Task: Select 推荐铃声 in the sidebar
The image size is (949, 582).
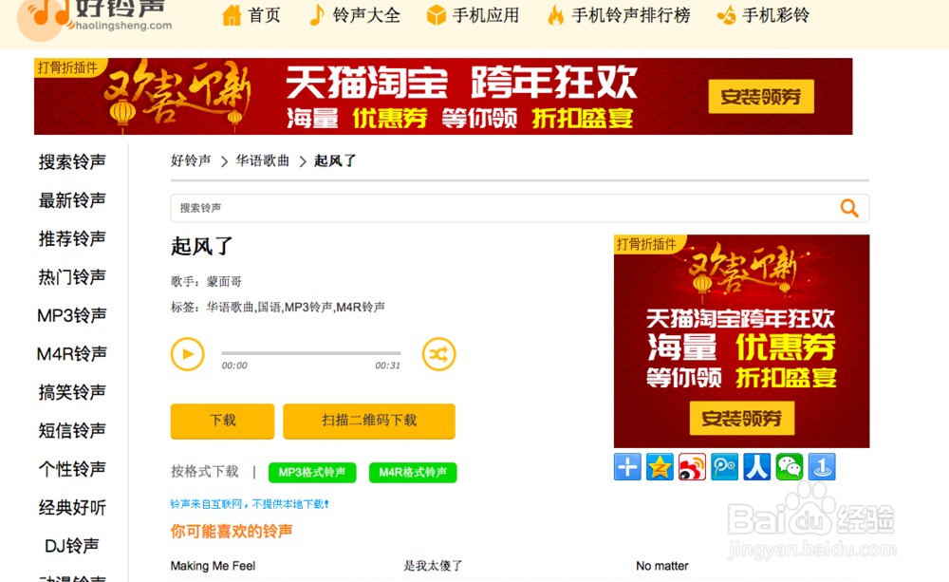Action: coord(72,238)
